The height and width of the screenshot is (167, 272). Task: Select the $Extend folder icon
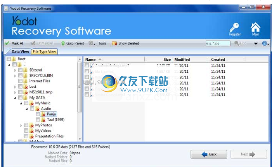coord(26,70)
